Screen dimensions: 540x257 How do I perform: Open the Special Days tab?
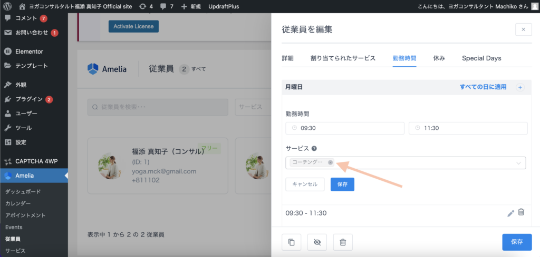[481, 58]
